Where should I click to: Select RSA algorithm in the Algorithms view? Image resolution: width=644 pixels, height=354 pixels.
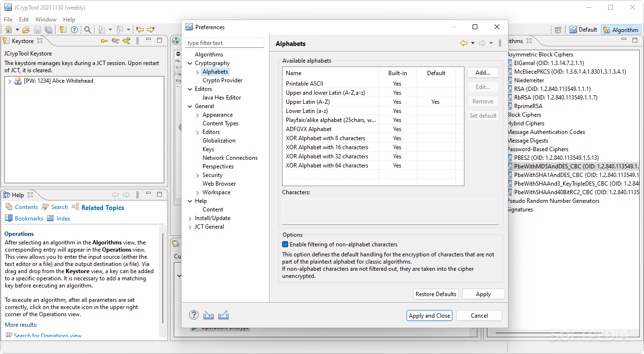552,89
